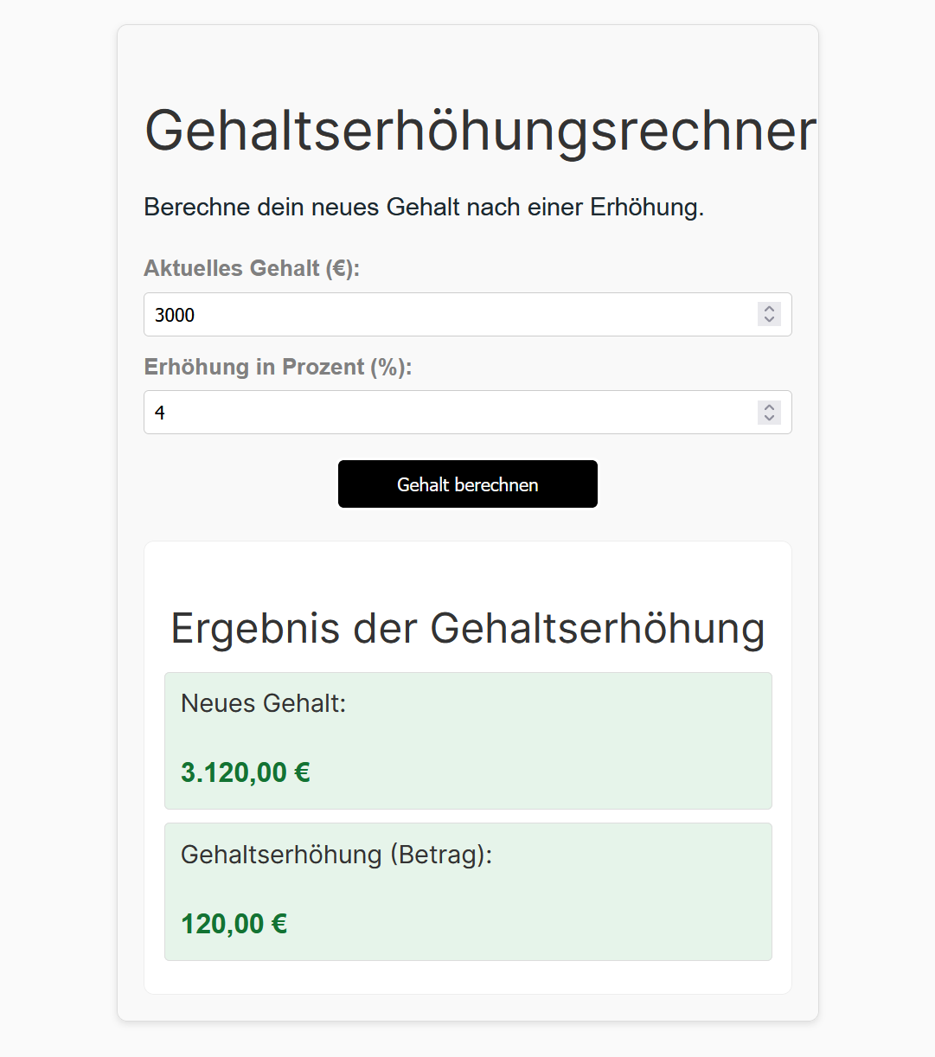Click the green amount 3.120,00 €

(245, 772)
